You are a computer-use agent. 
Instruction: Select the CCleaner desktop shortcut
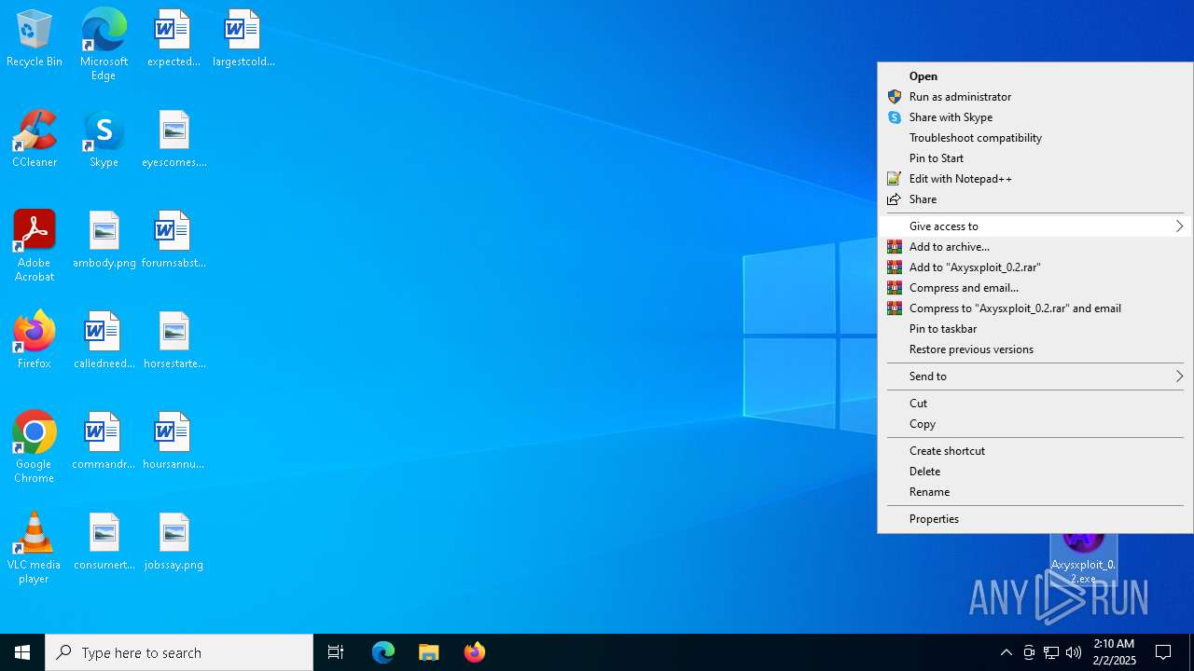35,140
